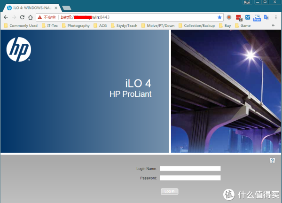The height and width of the screenshot is (203, 282).
Task: Reload the page with the refresh icon
Action: click(22, 17)
